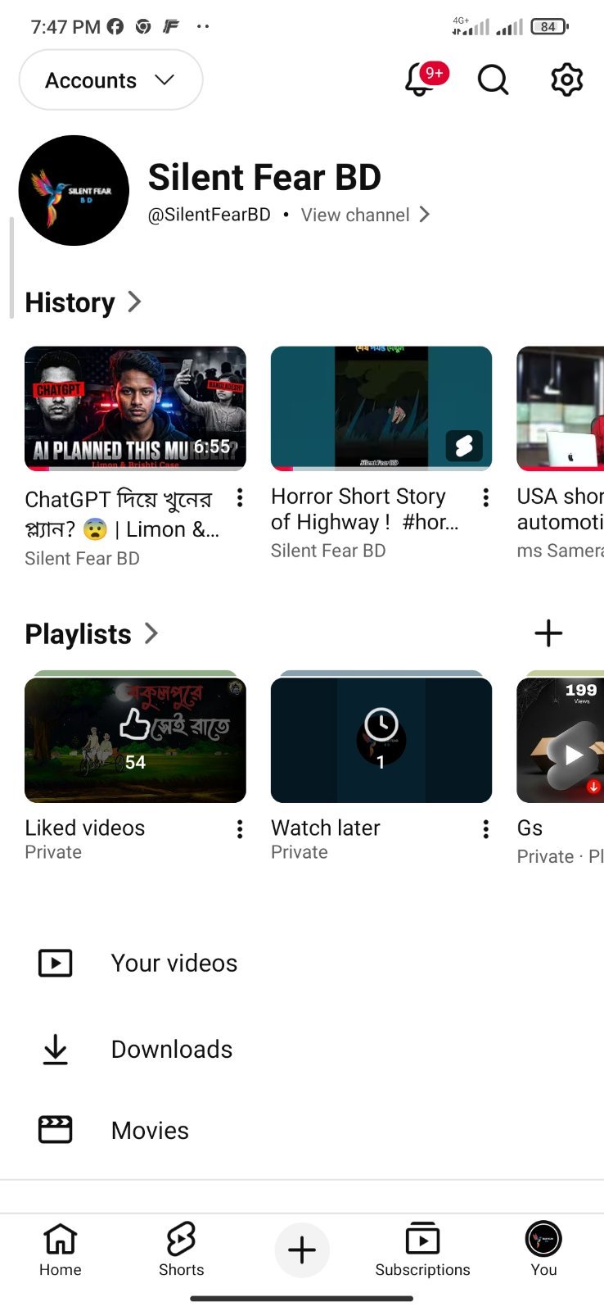This screenshot has height=1311, width=604.
Task: Open the Subscriptions tab
Action: point(422,1250)
